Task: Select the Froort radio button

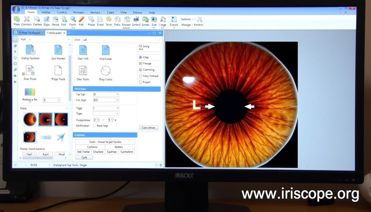Action: click(141, 82)
